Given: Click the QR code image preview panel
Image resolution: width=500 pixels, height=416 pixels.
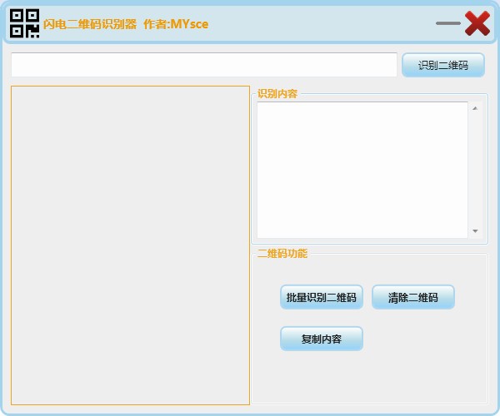Looking at the screenshot, I should point(130,245).
